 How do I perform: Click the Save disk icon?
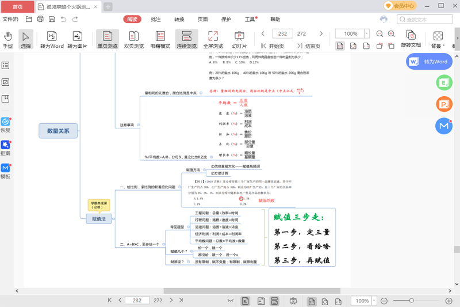pyautogui.click(x=52, y=20)
